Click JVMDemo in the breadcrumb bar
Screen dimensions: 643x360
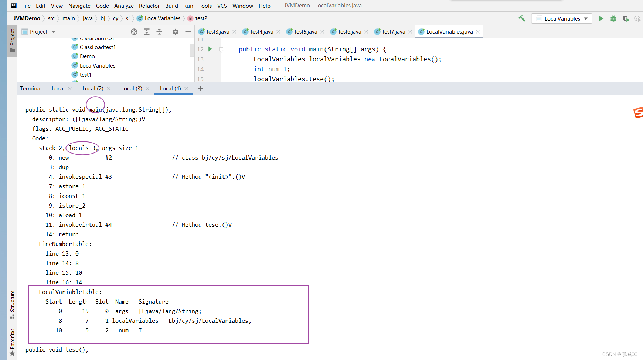click(x=27, y=18)
